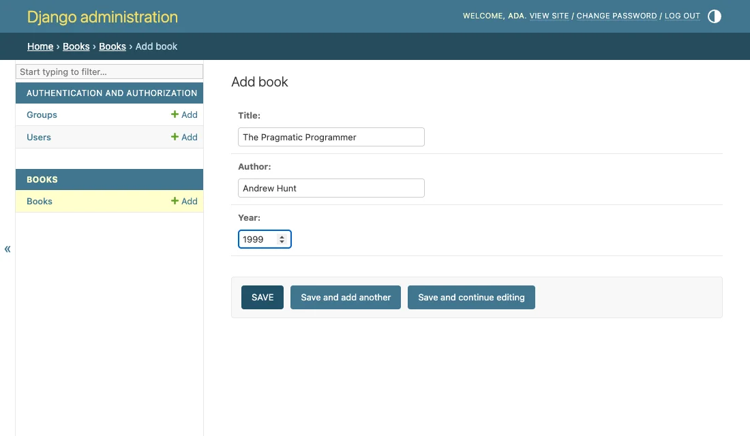The image size is (750, 436).
Task: Click the Add book page heading
Action: click(260, 82)
